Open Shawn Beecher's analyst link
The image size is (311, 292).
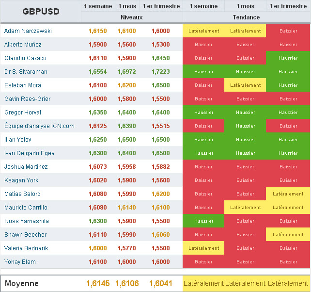25,235
